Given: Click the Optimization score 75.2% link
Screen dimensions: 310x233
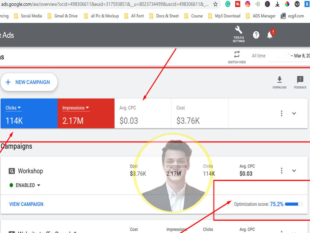Looking at the screenshot, I should [x=277, y=204].
